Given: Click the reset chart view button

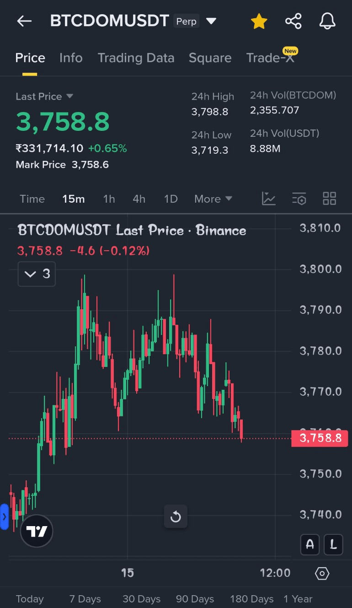Looking at the screenshot, I should click(176, 517).
